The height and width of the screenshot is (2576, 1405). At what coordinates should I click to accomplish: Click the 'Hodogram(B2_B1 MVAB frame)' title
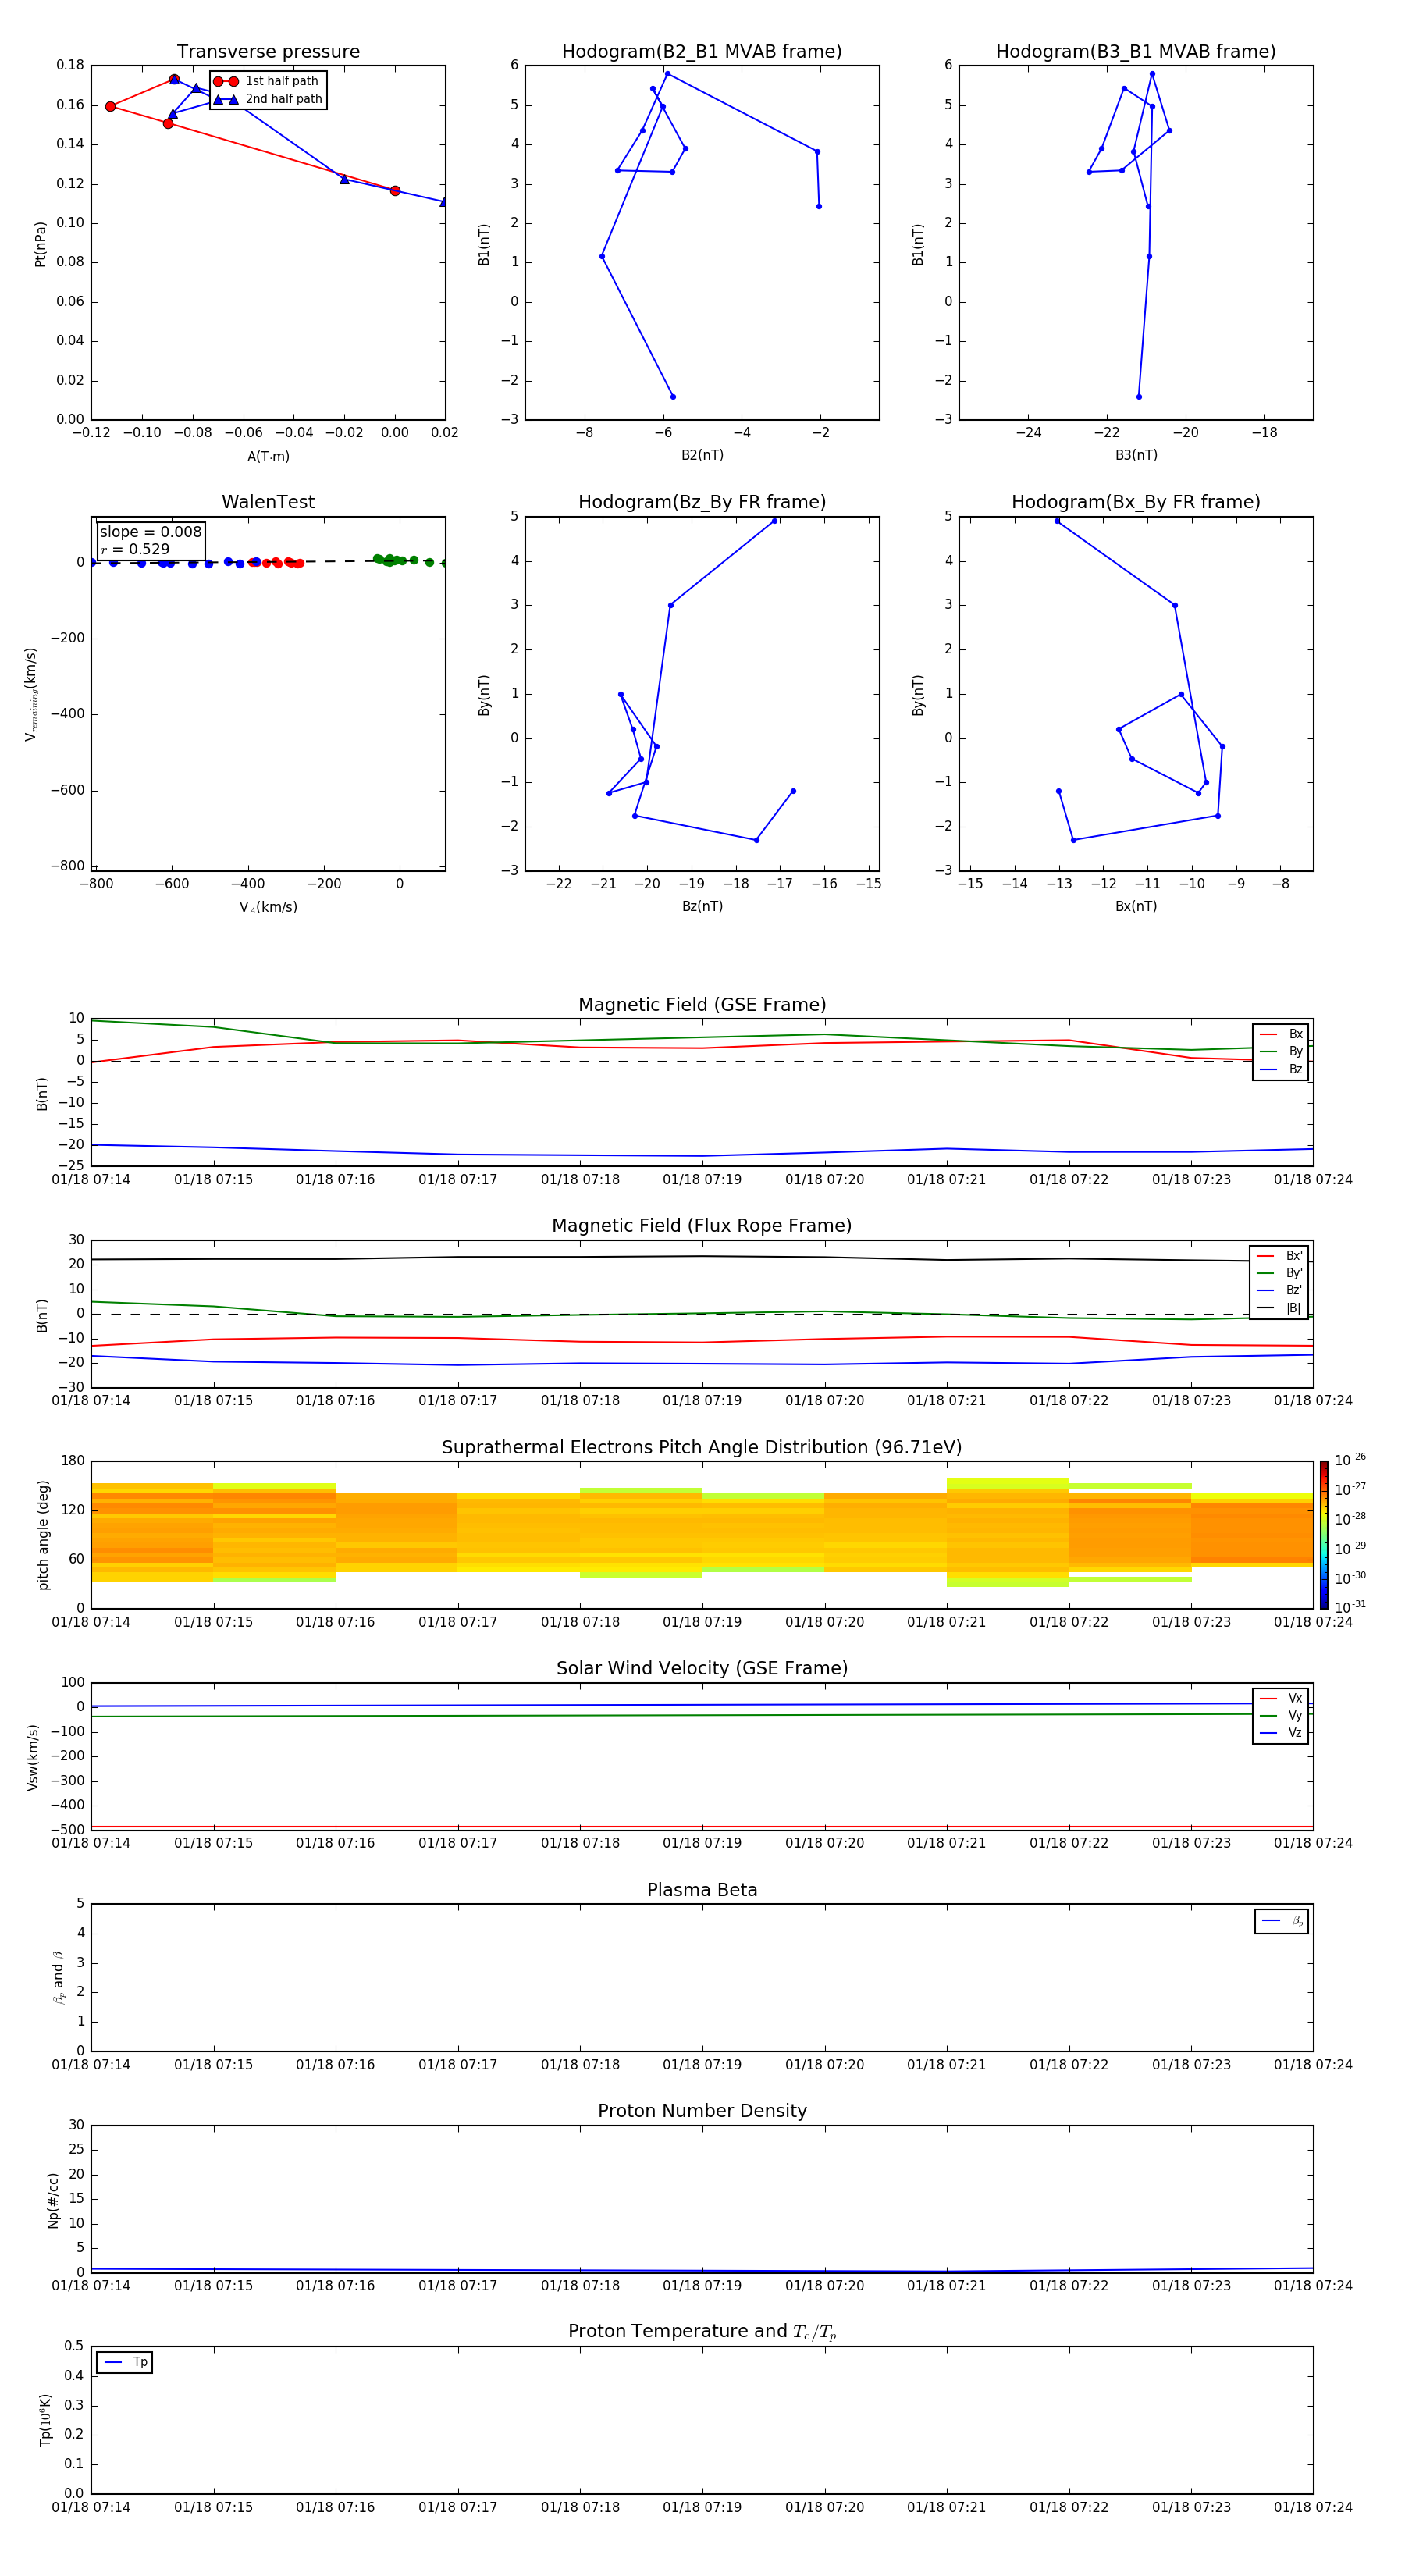click(702, 52)
